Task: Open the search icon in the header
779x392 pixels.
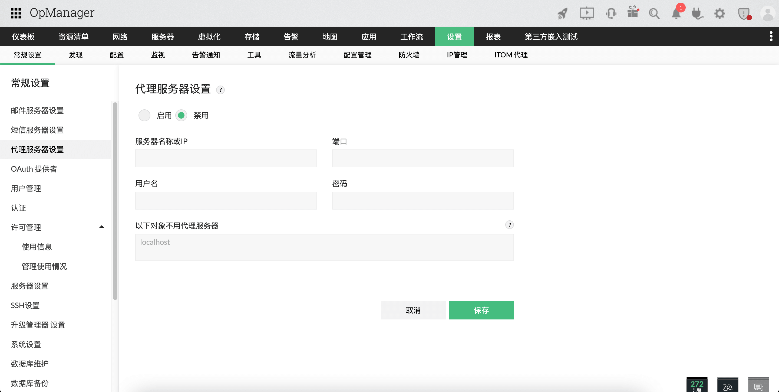Action: coord(654,13)
